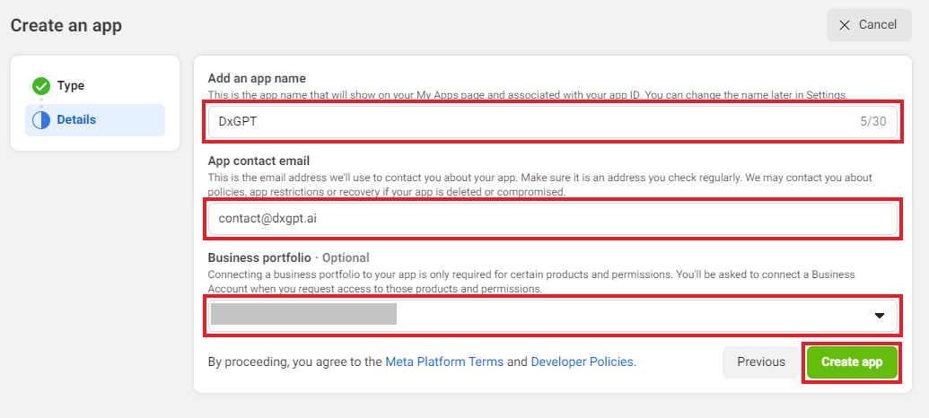The width and height of the screenshot is (929, 418).
Task: Click the half-filled circle icon beside Details
Action: (x=40, y=120)
